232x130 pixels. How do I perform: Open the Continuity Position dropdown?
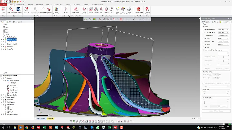coord(223,44)
